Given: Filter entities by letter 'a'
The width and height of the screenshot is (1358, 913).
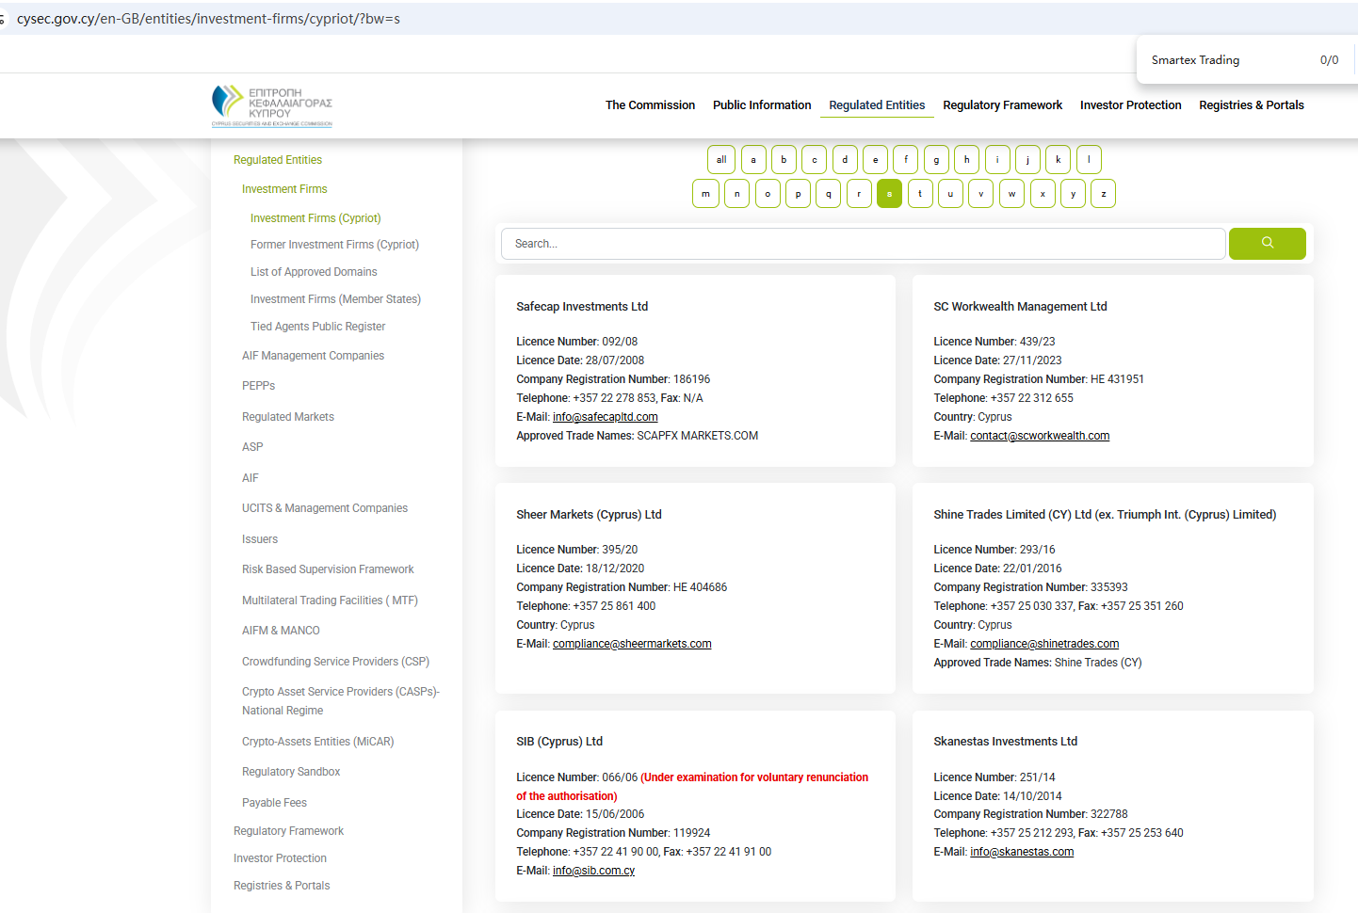Looking at the screenshot, I should coord(753,160).
